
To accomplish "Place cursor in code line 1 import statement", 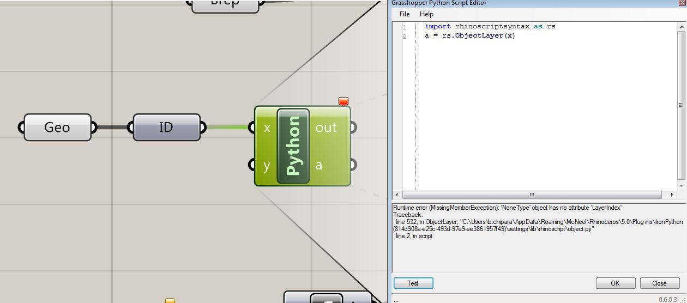I will pos(490,26).
